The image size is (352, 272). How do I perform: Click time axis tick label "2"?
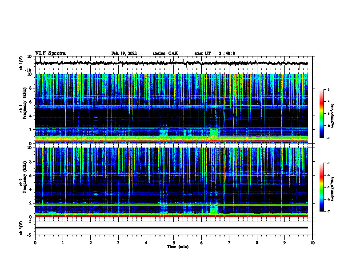tap(91, 243)
